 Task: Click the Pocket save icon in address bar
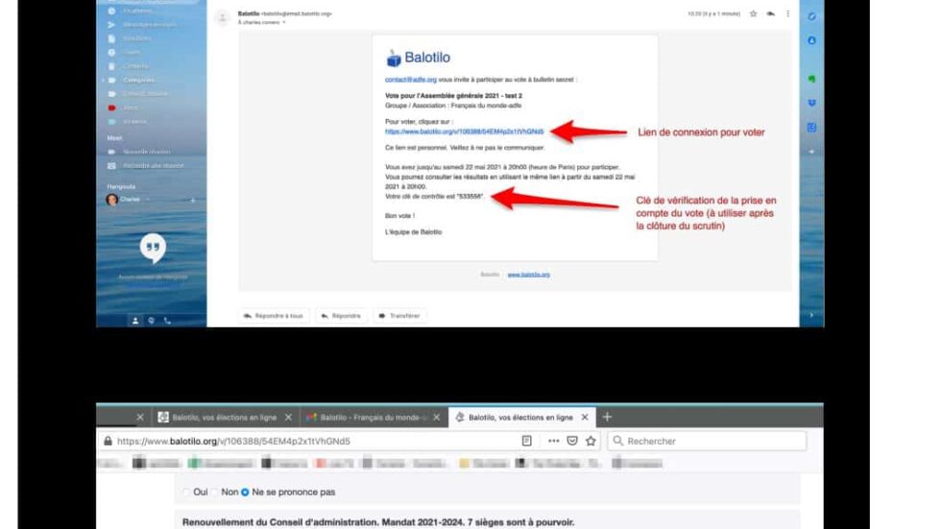pos(572,441)
